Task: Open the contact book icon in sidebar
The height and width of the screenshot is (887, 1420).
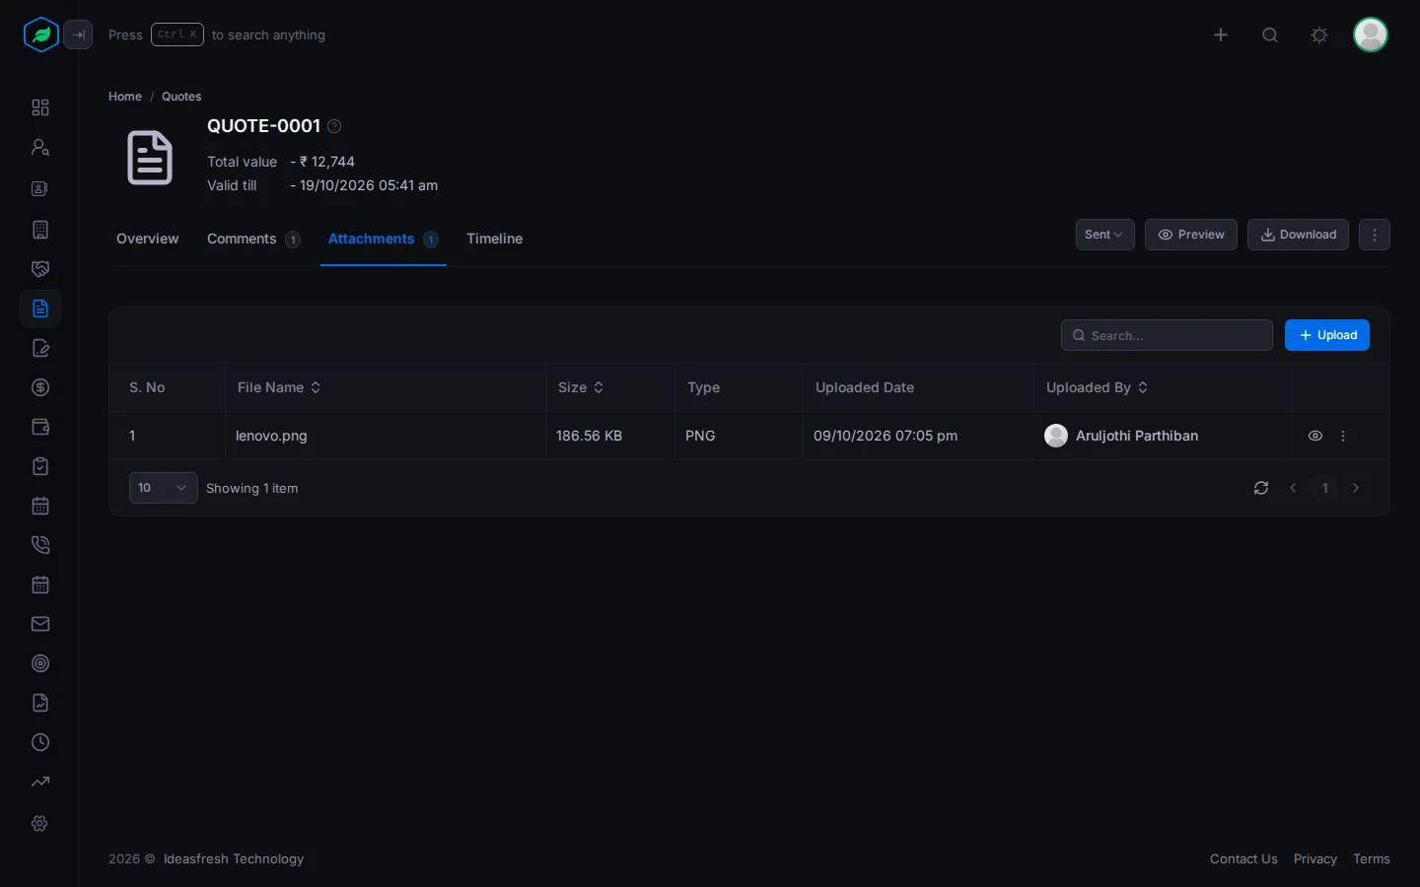Action: tap(40, 188)
